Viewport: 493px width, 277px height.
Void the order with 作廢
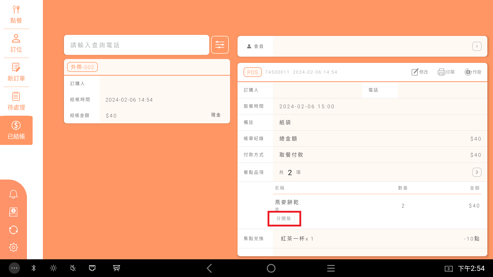473,72
